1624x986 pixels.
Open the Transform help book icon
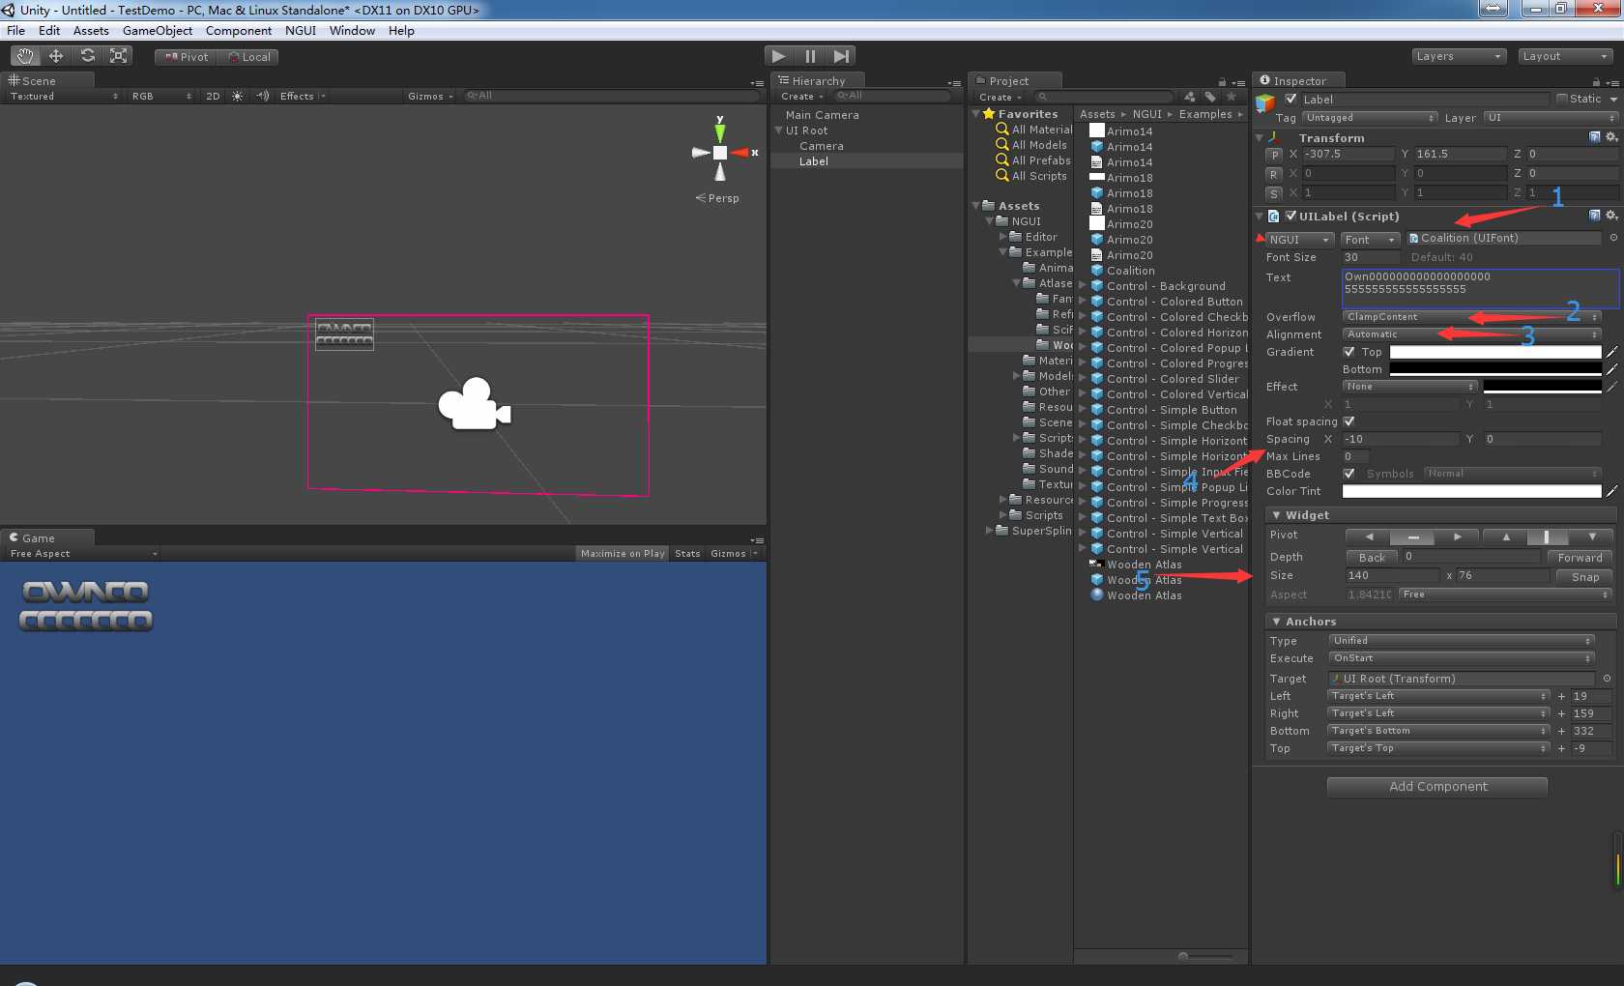point(1595,137)
